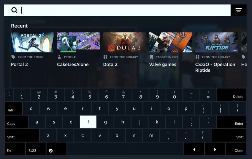Move cursor right with arrow key

(215, 149)
